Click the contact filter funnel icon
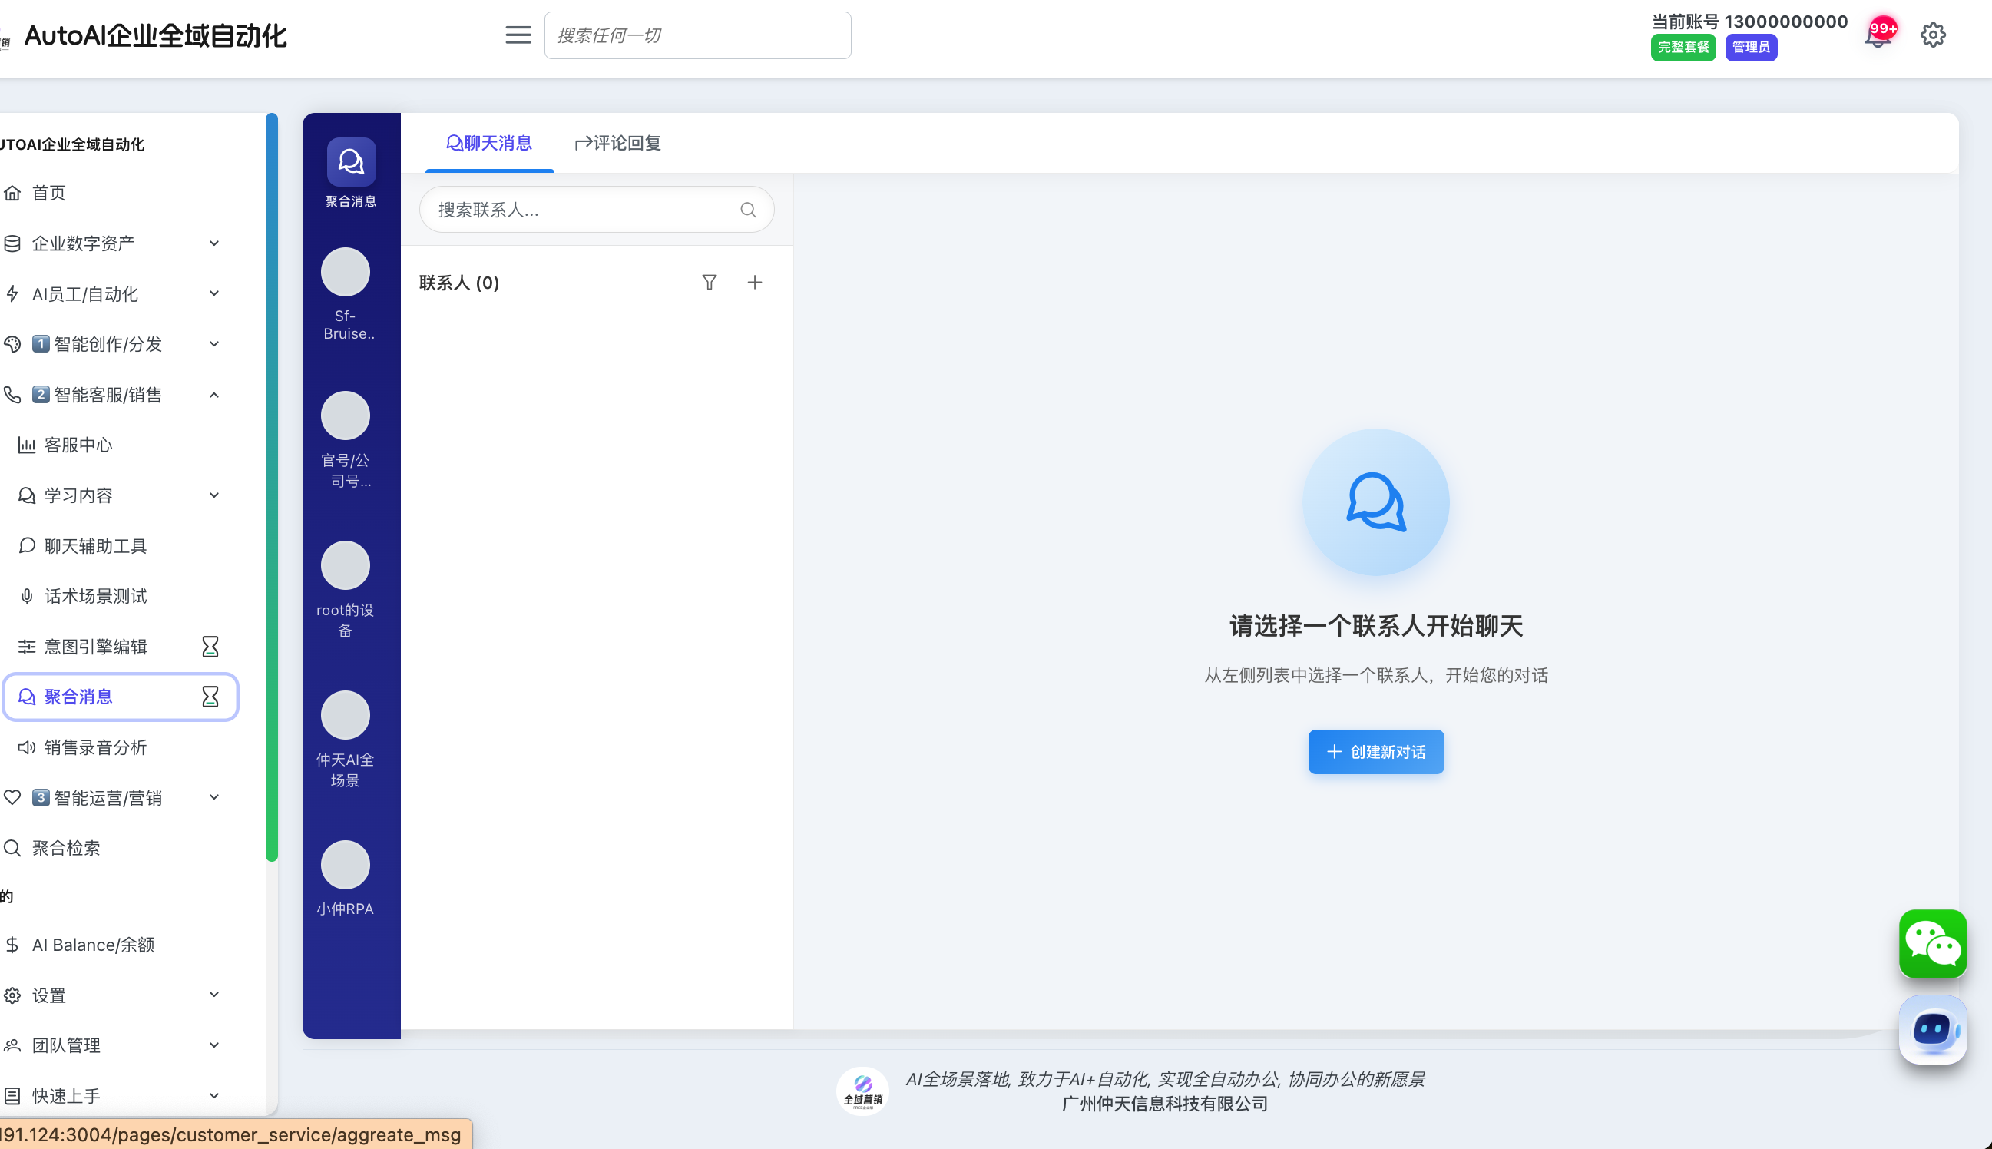This screenshot has height=1149, width=1992. pos(710,283)
